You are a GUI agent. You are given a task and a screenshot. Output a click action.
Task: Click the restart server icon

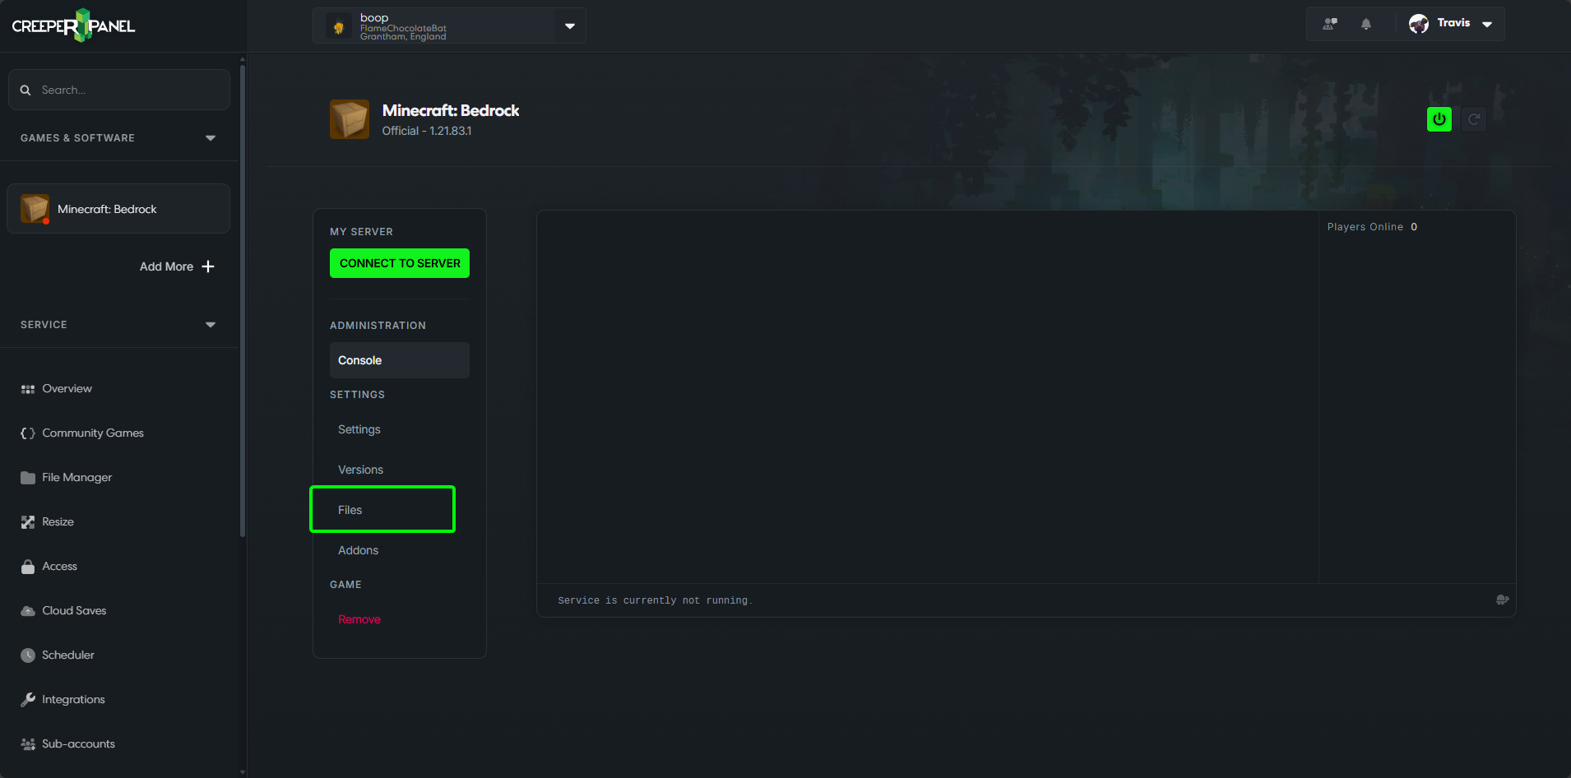click(1473, 118)
